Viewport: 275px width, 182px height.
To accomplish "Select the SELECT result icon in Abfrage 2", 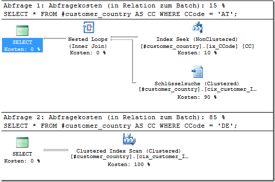I will coord(22,142).
